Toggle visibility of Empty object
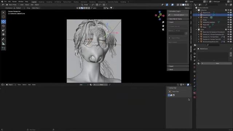This screenshot has width=233, height=131. click(228, 20)
